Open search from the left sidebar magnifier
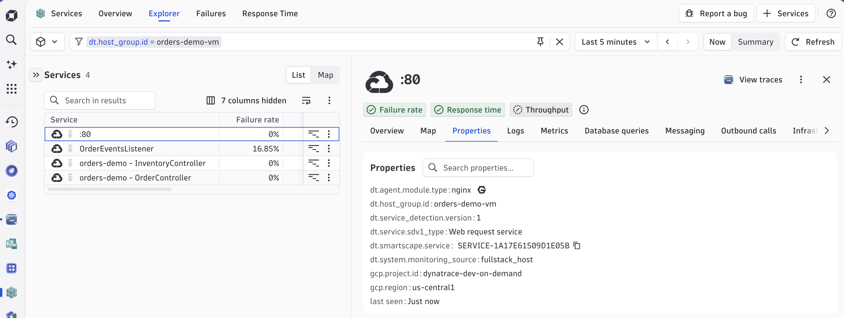 (x=12, y=40)
